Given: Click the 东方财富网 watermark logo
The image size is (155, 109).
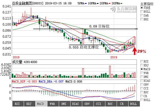Looking at the screenshot, I should pyautogui.click(x=123, y=10).
